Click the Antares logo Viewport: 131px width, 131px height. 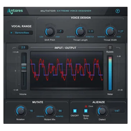(x=15, y=11)
